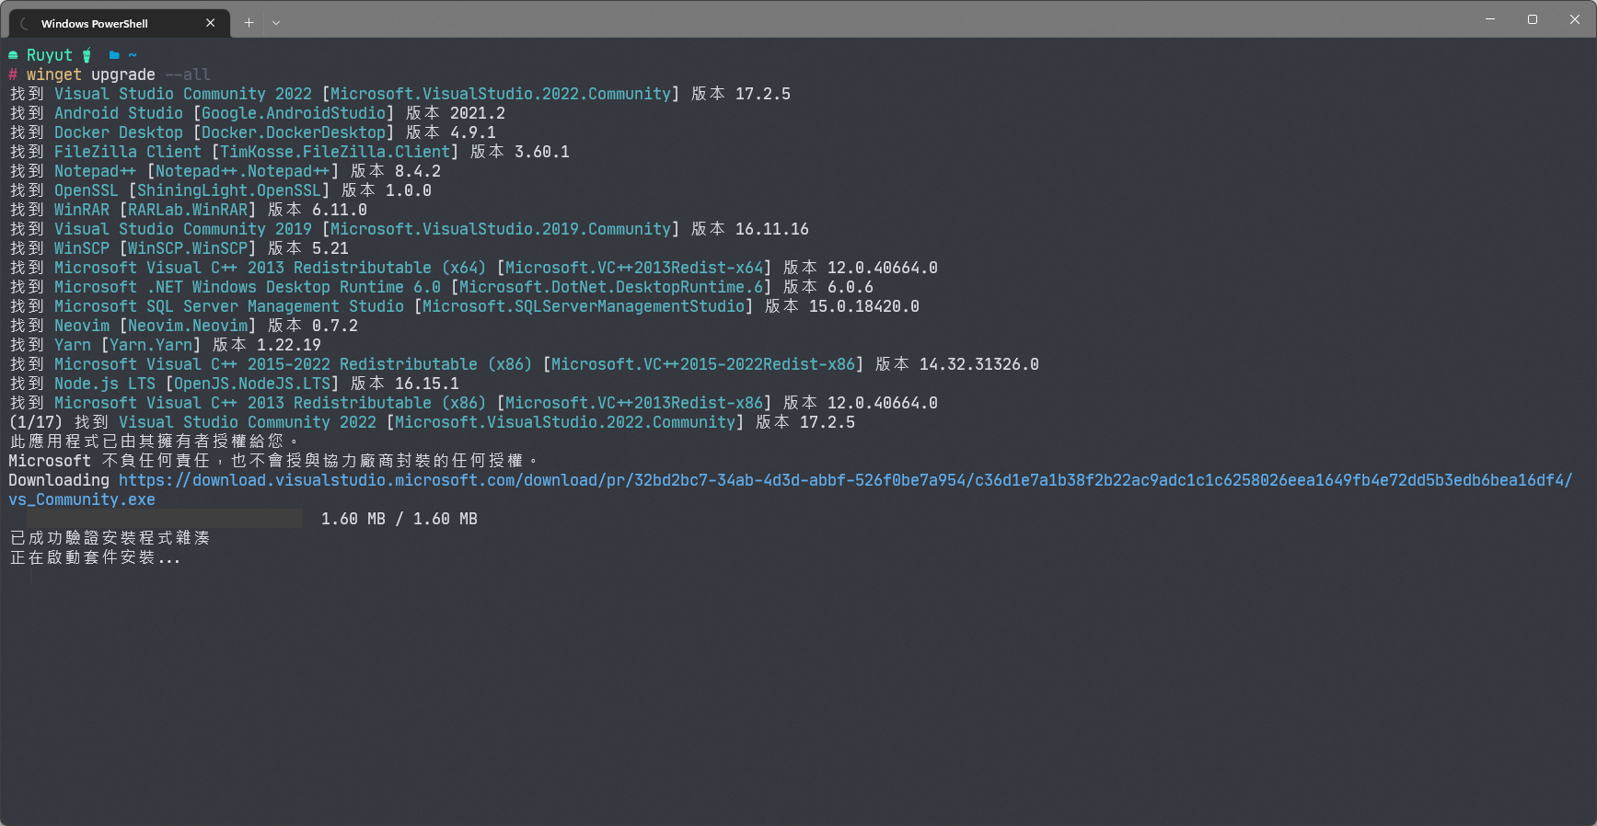Maximize the terminal window

pos(1533,19)
